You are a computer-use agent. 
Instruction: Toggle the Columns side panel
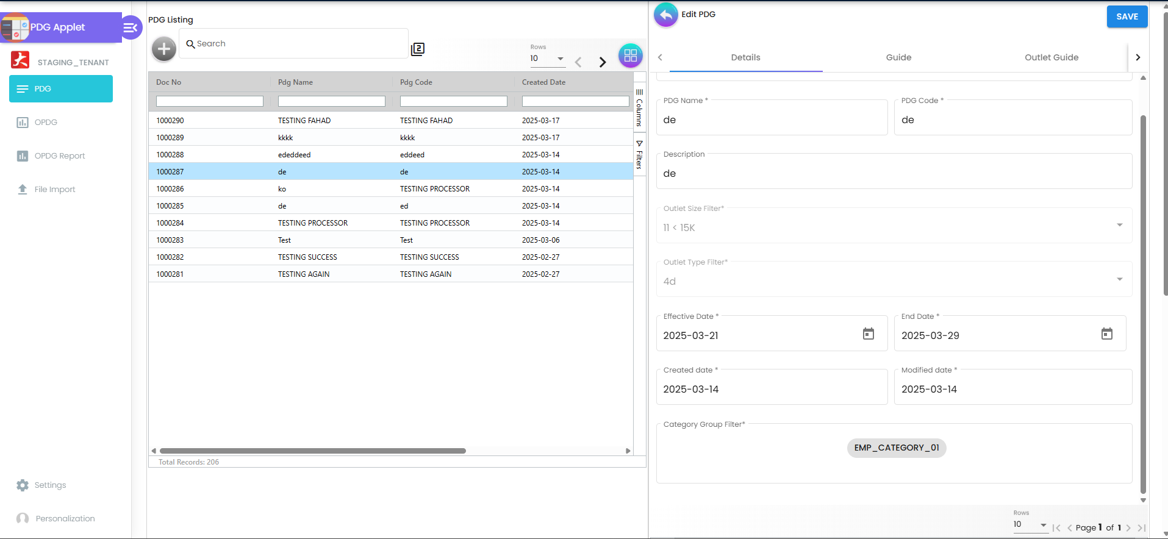pos(639,108)
